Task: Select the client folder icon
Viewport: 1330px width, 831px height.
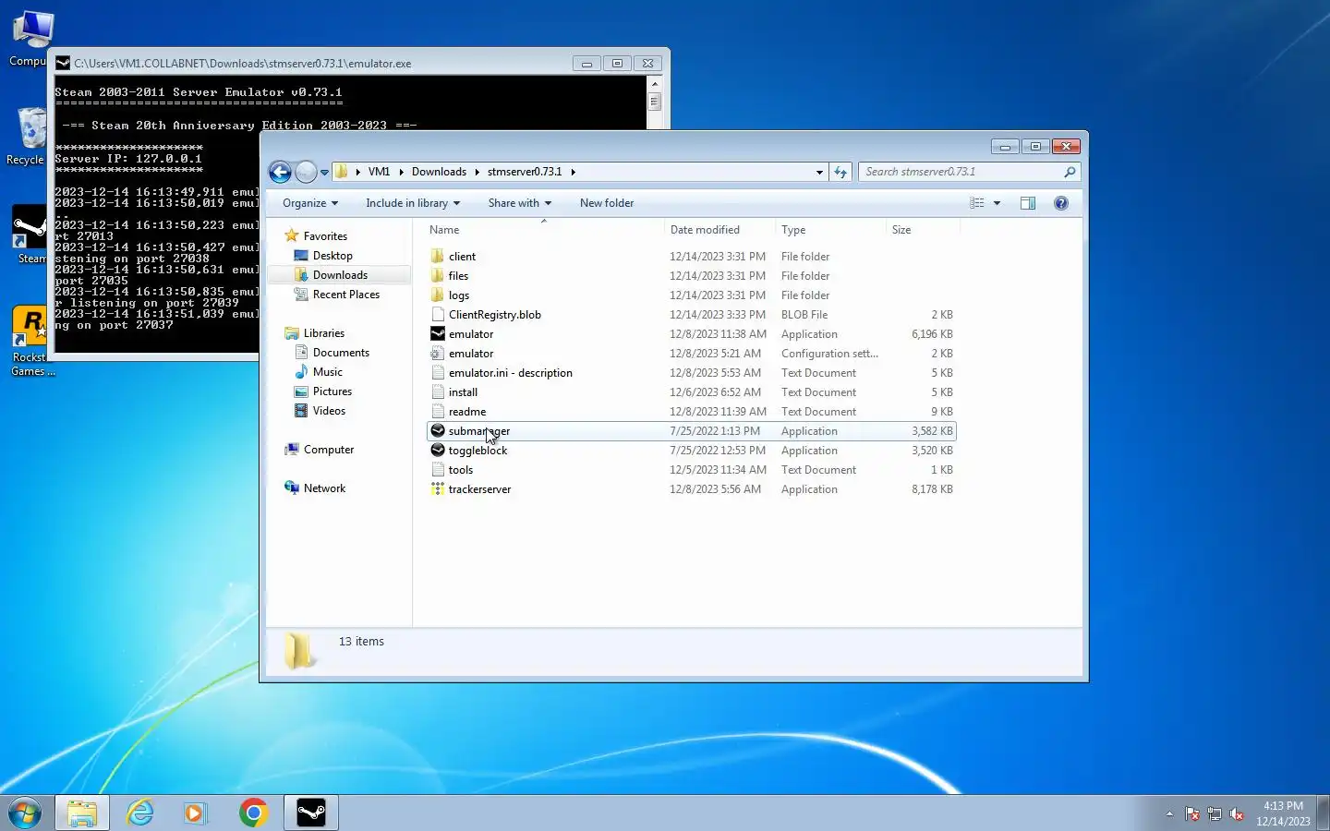Action: [x=438, y=257]
